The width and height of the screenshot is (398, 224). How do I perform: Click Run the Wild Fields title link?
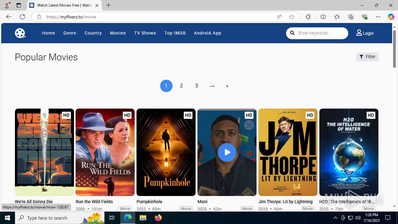click(94, 202)
